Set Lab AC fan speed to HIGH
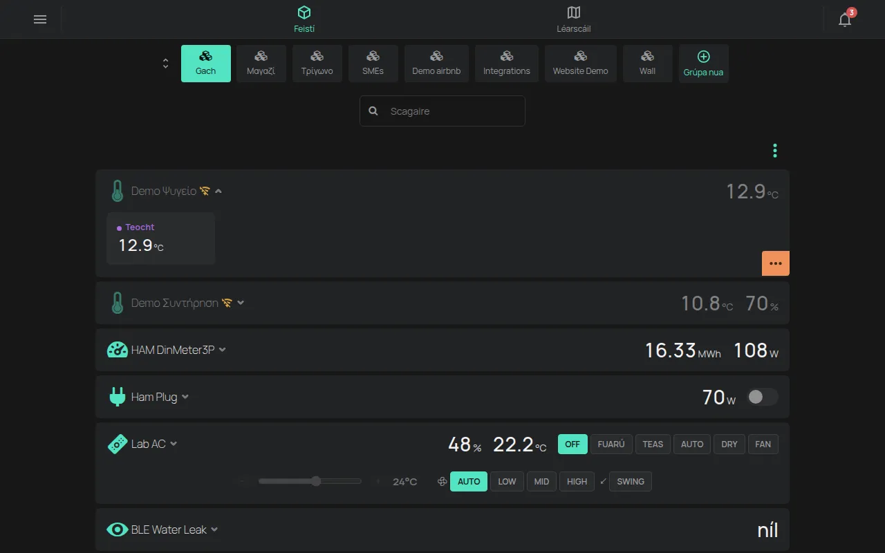885x553 pixels. tap(577, 481)
